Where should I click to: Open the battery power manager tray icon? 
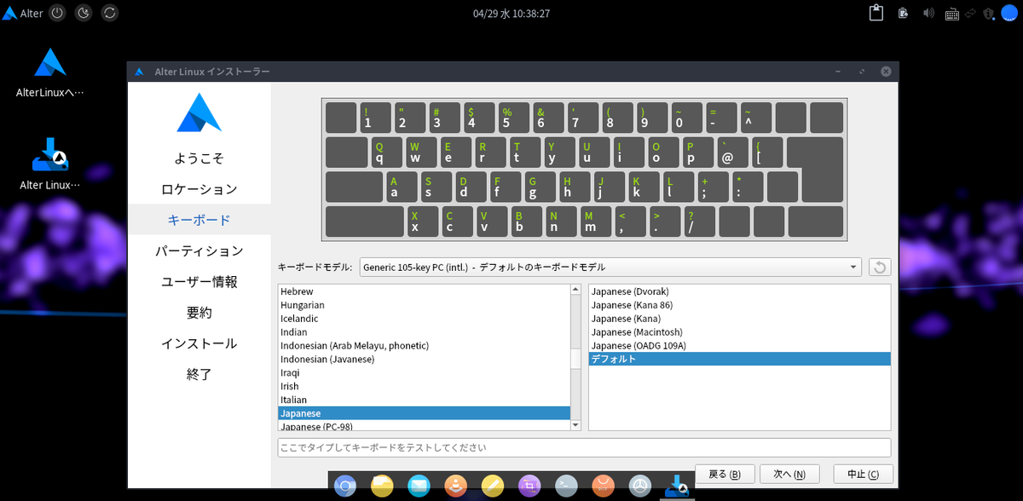pyautogui.click(x=903, y=13)
